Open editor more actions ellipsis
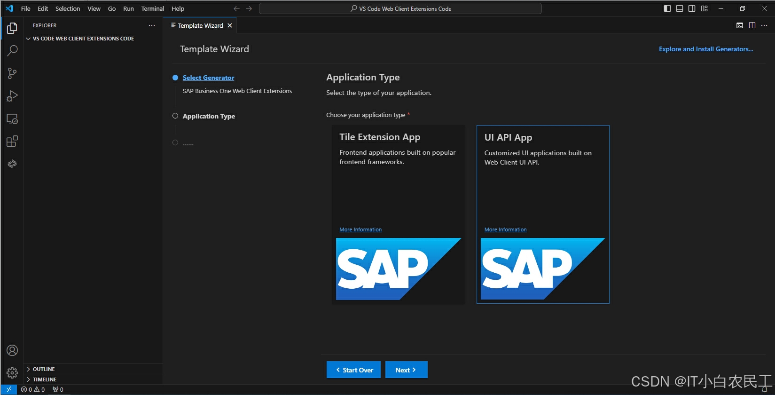This screenshot has width=775, height=395. [764, 25]
